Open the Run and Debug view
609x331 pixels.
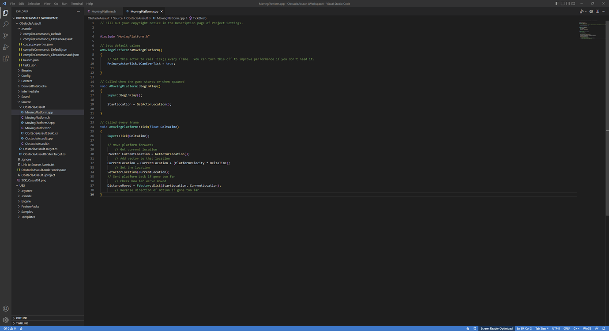tap(6, 47)
